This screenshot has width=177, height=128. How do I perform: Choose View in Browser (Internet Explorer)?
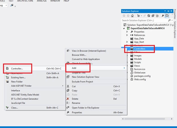(96, 51)
